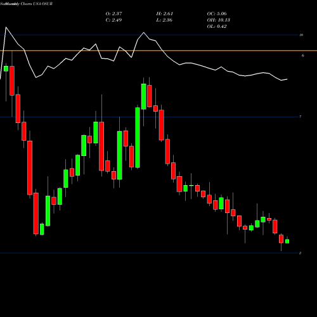
Task: Click the price axis label '10'
Action: pos(301,35)
